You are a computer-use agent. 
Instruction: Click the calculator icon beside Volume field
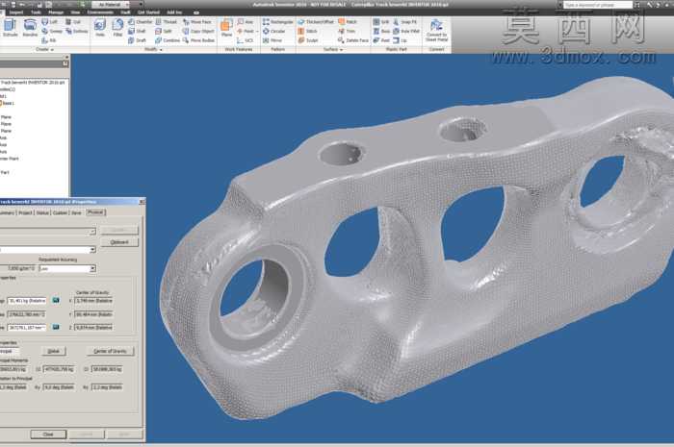56,327
